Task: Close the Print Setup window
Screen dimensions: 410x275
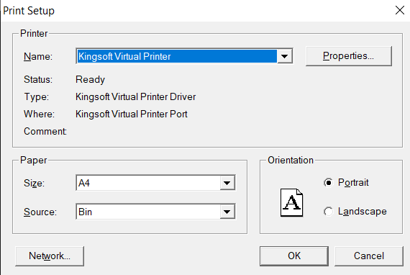Action: click(400, 11)
